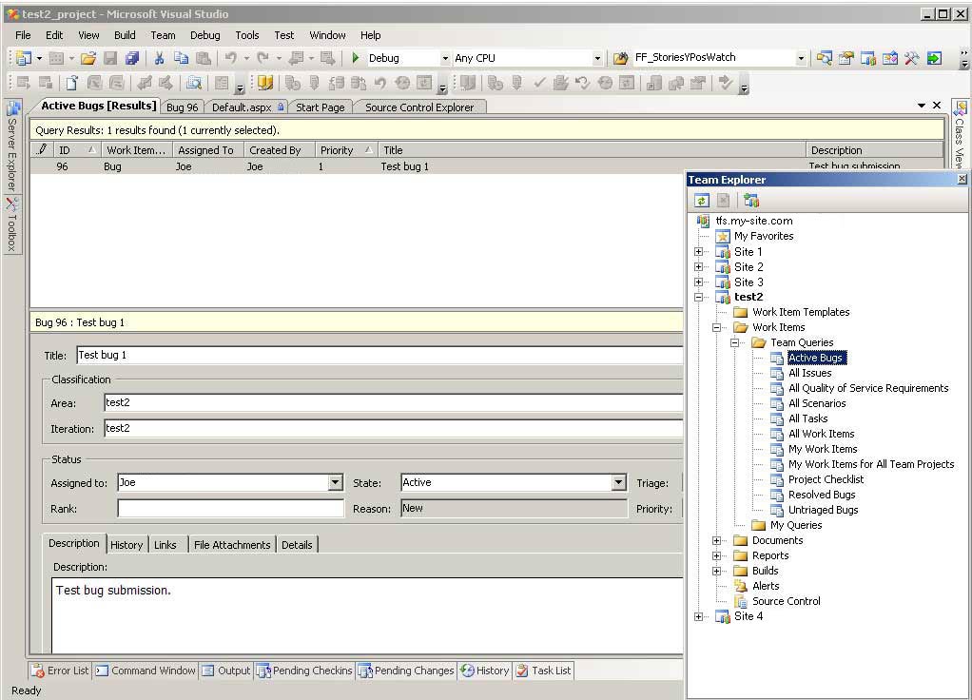This screenshot has width=972, height=700.
Task: Click the Team Explorer toolbar icon
Action: (x=867, y=58)
